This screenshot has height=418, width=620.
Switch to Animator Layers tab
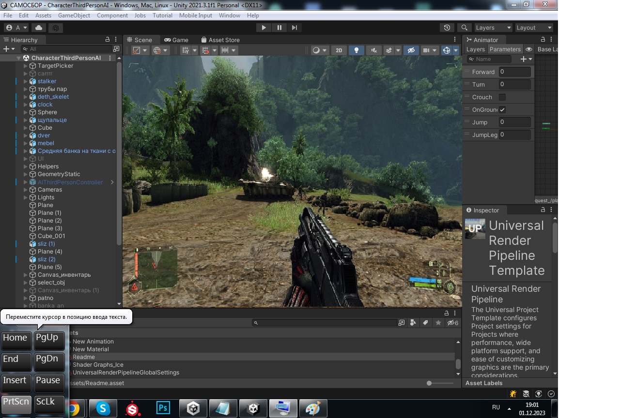tap(475, 49)
